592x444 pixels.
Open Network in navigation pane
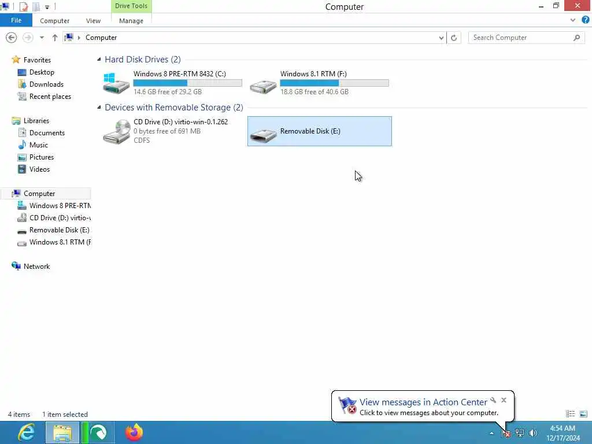36,266
